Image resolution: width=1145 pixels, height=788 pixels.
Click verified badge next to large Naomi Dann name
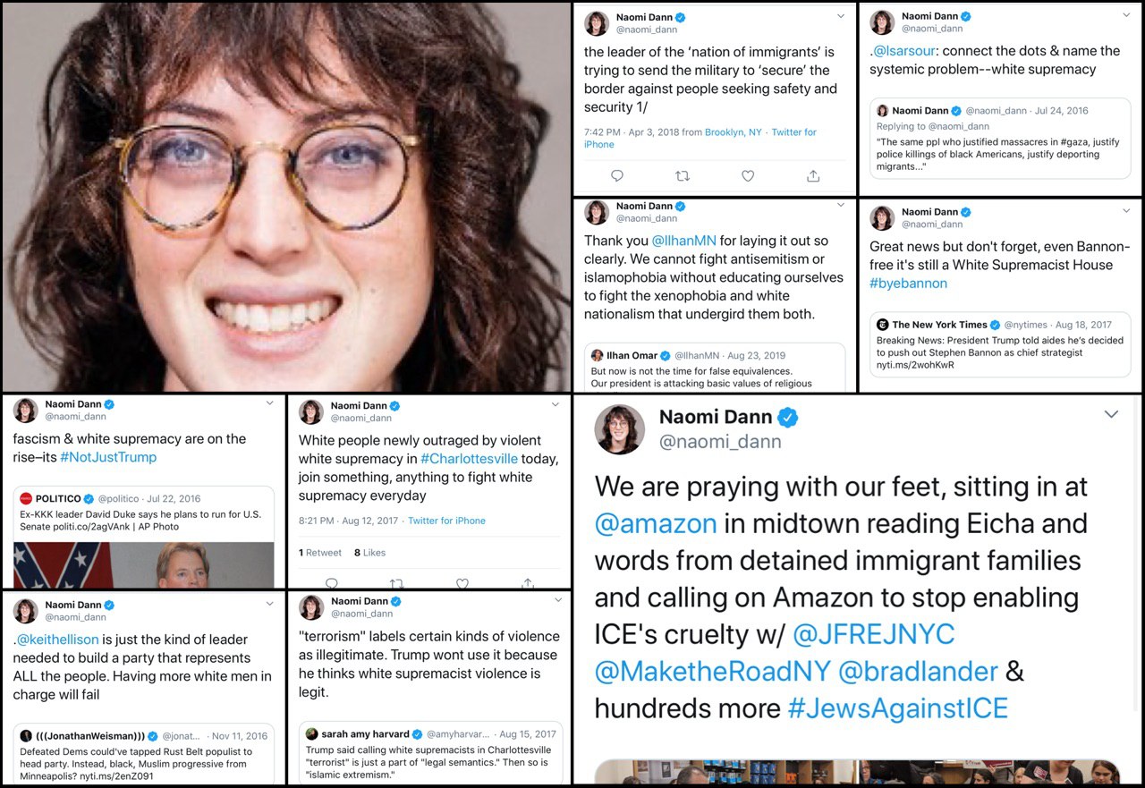coord(787,417)
